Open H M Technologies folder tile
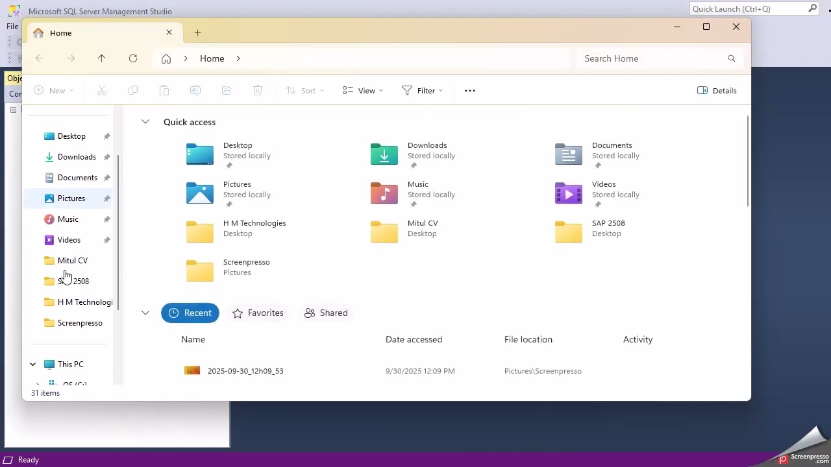The width and height of the screenshot is (831, 467). 236,232
